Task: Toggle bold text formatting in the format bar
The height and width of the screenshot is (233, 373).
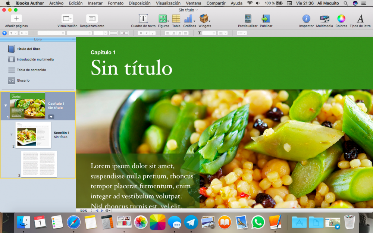Action: coord(141,33)
